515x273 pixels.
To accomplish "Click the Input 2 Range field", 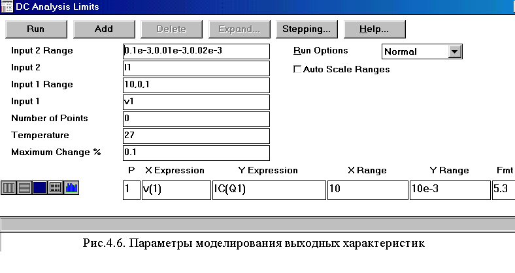I will pos(196,51).
